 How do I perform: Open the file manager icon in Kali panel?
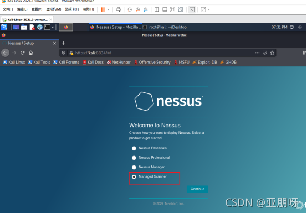tap(24, 27)
